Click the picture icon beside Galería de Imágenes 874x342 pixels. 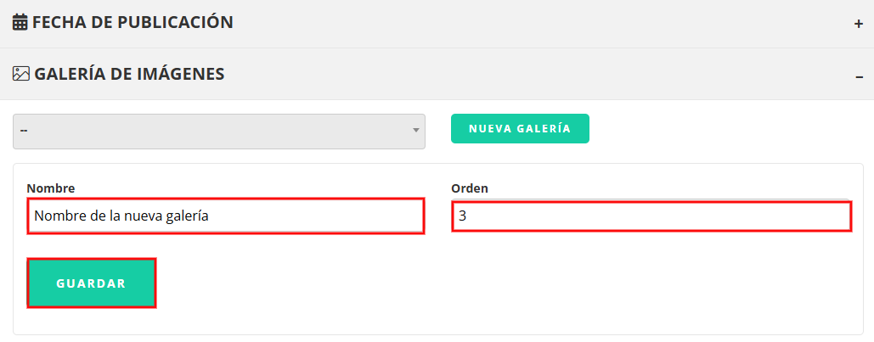click(x=20, y=74)
